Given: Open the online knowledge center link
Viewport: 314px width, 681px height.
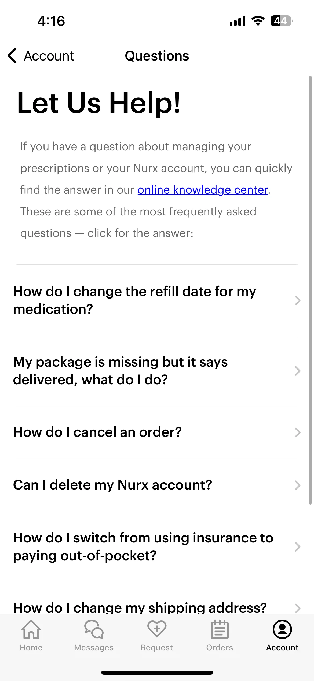Looking at the screenshot, I should pyautogui.click(x=203, y=190).
